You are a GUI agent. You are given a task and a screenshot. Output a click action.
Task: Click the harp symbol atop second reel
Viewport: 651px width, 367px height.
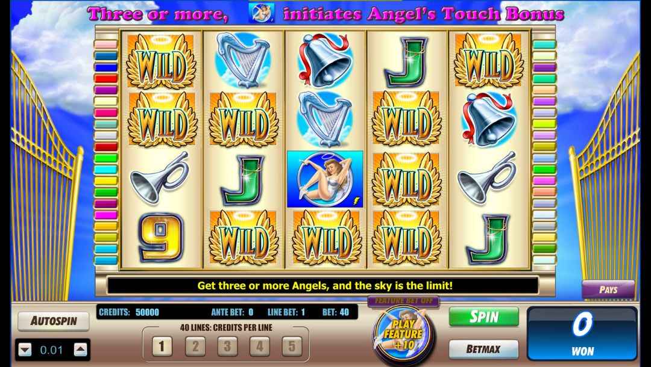click(243, 60)
